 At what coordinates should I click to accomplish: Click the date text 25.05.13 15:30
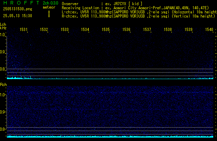click(x=18, y=16)
